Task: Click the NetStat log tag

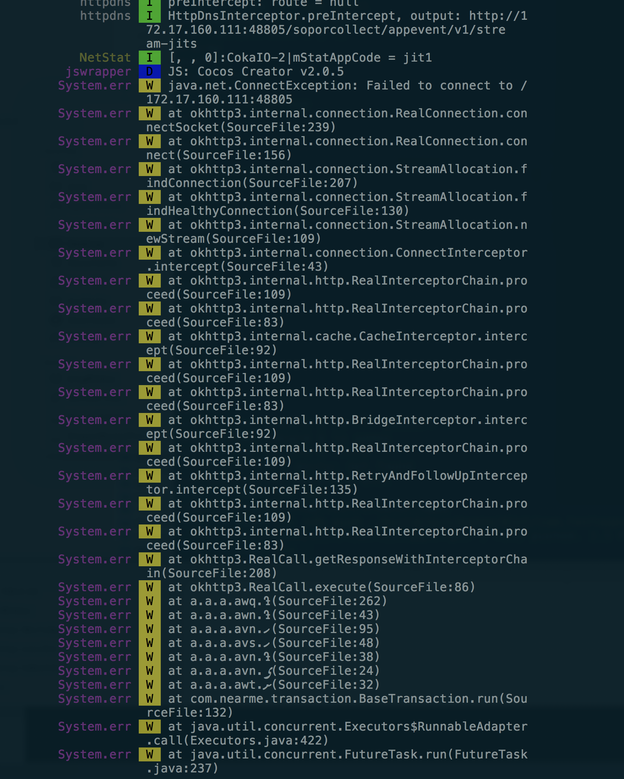Action: [x=105, y=58]
